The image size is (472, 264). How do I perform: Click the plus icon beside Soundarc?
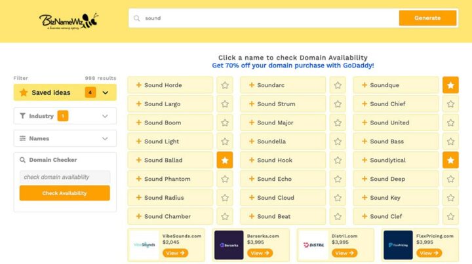point(252,85)
